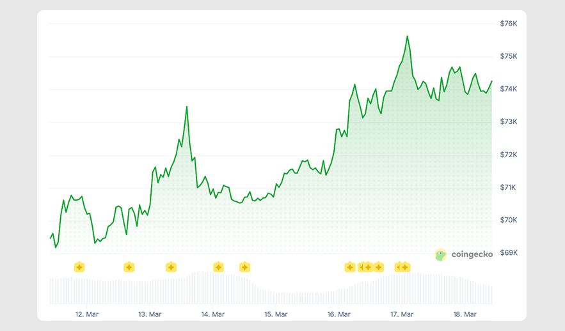Click the first star marker after 16 Mar
565x331 pixels.
pyautogui.click(x=350, y=267)
